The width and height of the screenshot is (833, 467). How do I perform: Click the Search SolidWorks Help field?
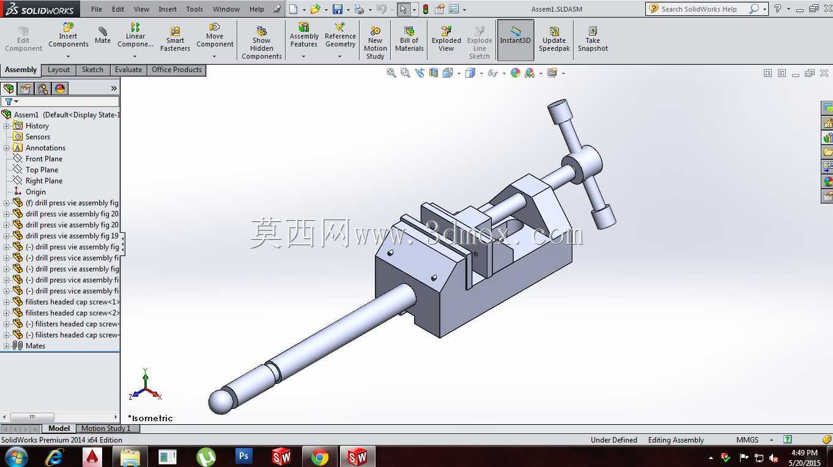coord(699,9)
